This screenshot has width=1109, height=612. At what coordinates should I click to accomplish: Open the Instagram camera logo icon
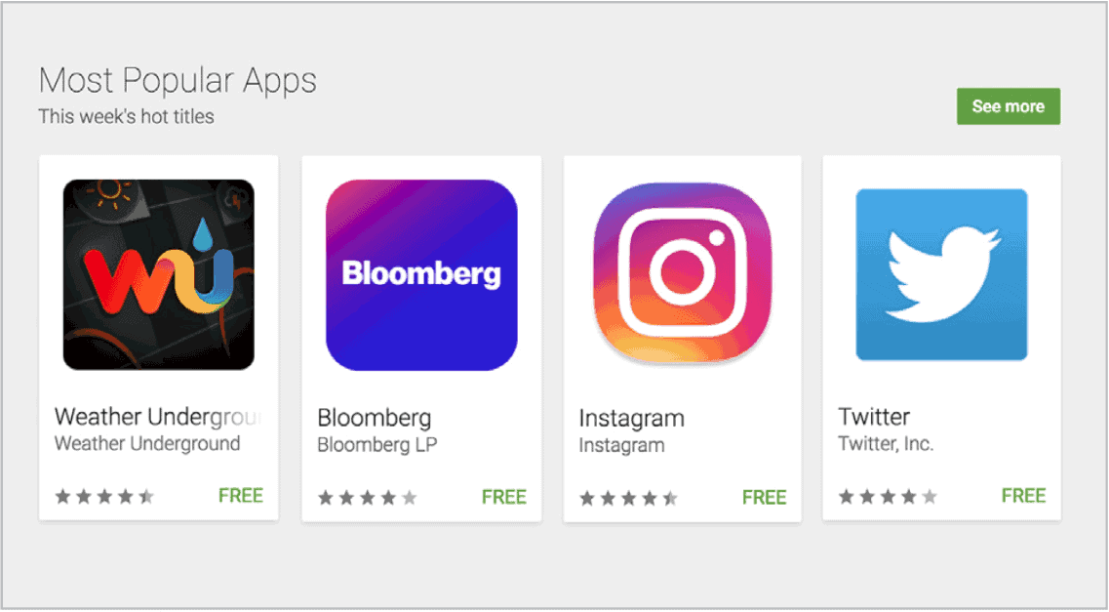(x=683, y=273)
